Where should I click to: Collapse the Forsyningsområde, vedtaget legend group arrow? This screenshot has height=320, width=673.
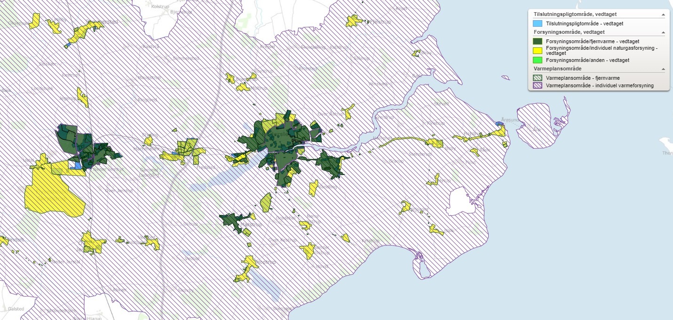coord(663,32)
